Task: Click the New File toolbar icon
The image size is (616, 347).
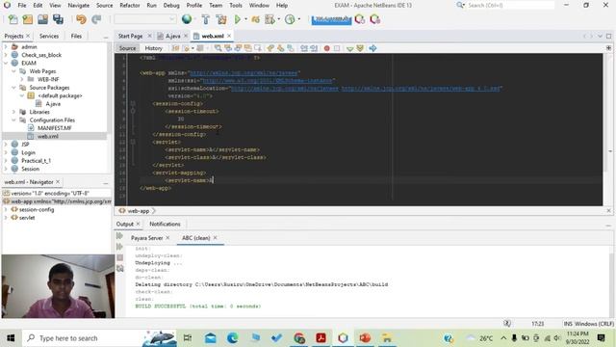Action: (13, 19)
